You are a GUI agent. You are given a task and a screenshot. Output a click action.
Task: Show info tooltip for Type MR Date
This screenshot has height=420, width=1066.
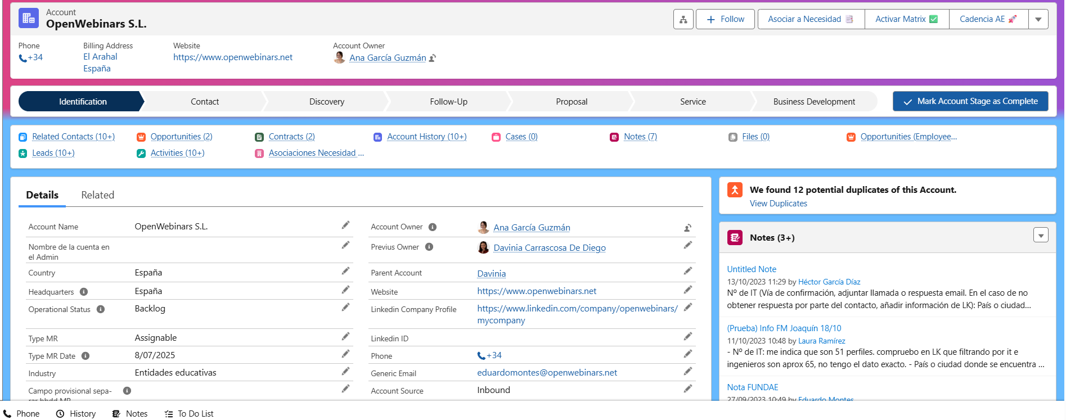[86, 356]
